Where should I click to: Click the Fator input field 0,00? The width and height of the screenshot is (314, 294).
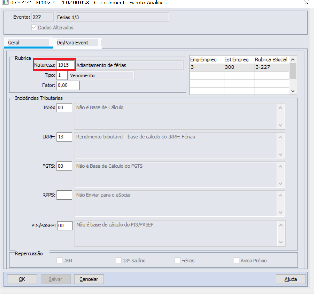(x=68, y=85)
